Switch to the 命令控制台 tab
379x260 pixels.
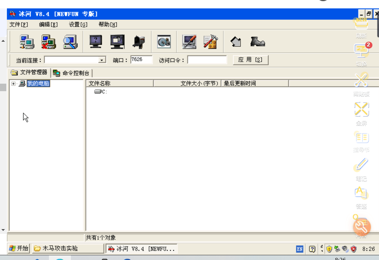[x=72, y=73]
